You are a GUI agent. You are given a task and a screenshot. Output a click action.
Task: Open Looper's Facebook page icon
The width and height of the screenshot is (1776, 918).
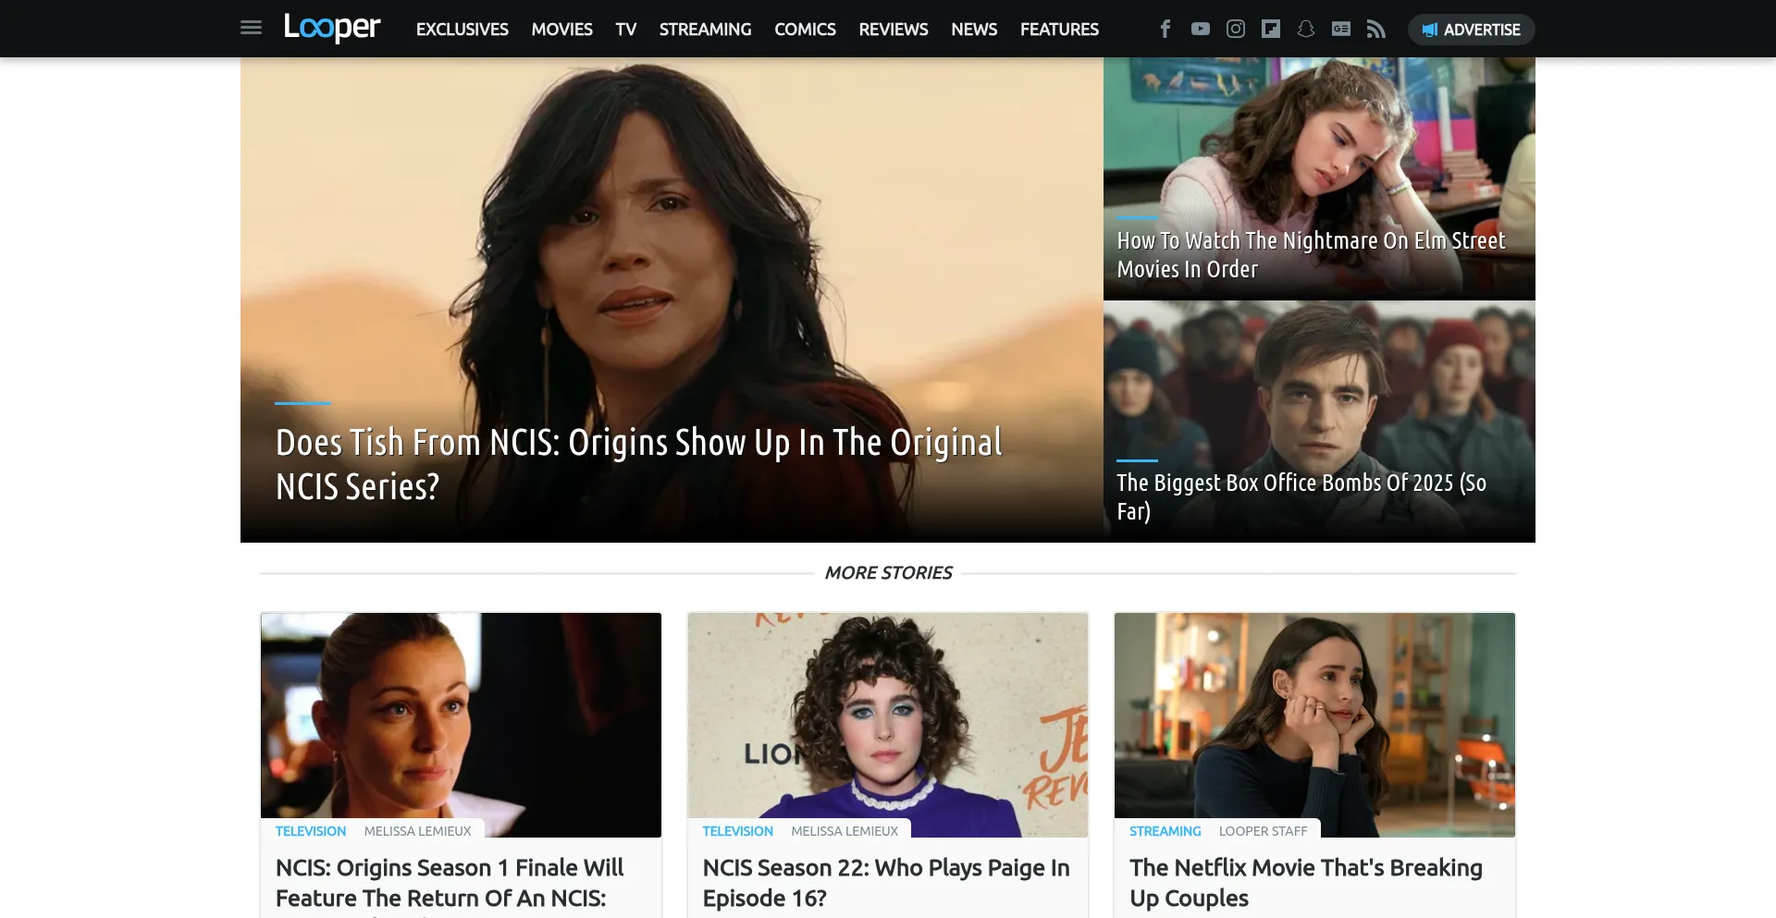(1165, 30)
